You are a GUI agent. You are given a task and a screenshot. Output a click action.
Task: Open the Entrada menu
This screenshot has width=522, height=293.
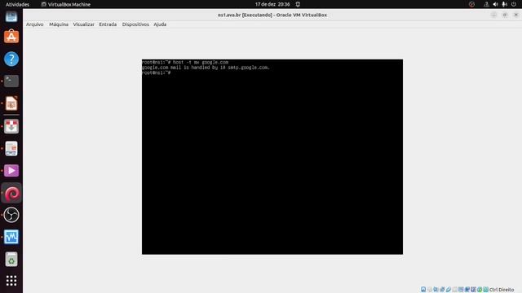click(108, 24)
